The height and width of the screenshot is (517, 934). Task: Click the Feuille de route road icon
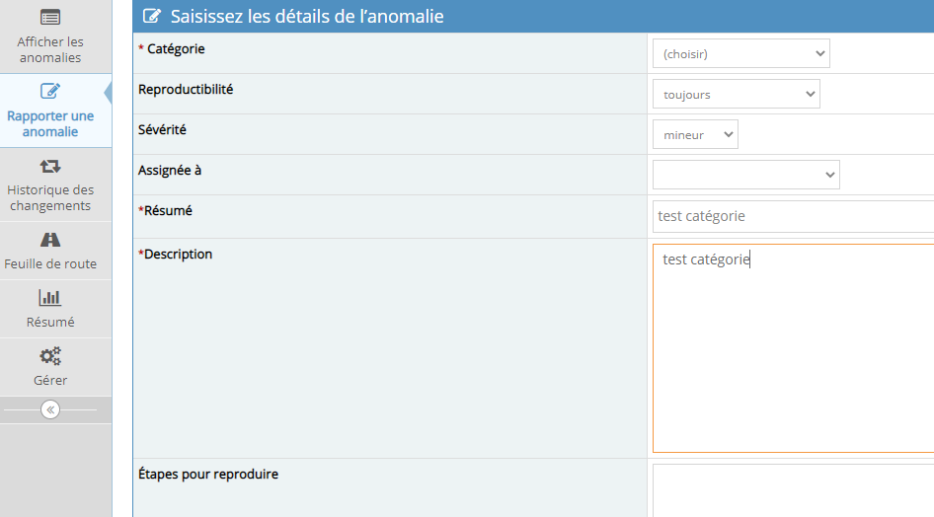[x=50, y=240]
